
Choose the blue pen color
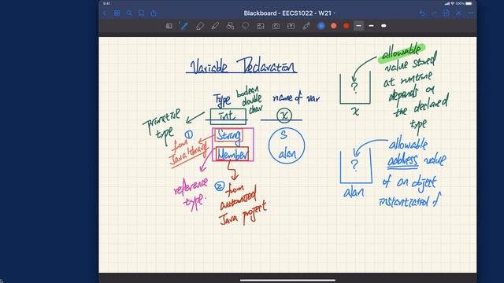coord(321,26)
